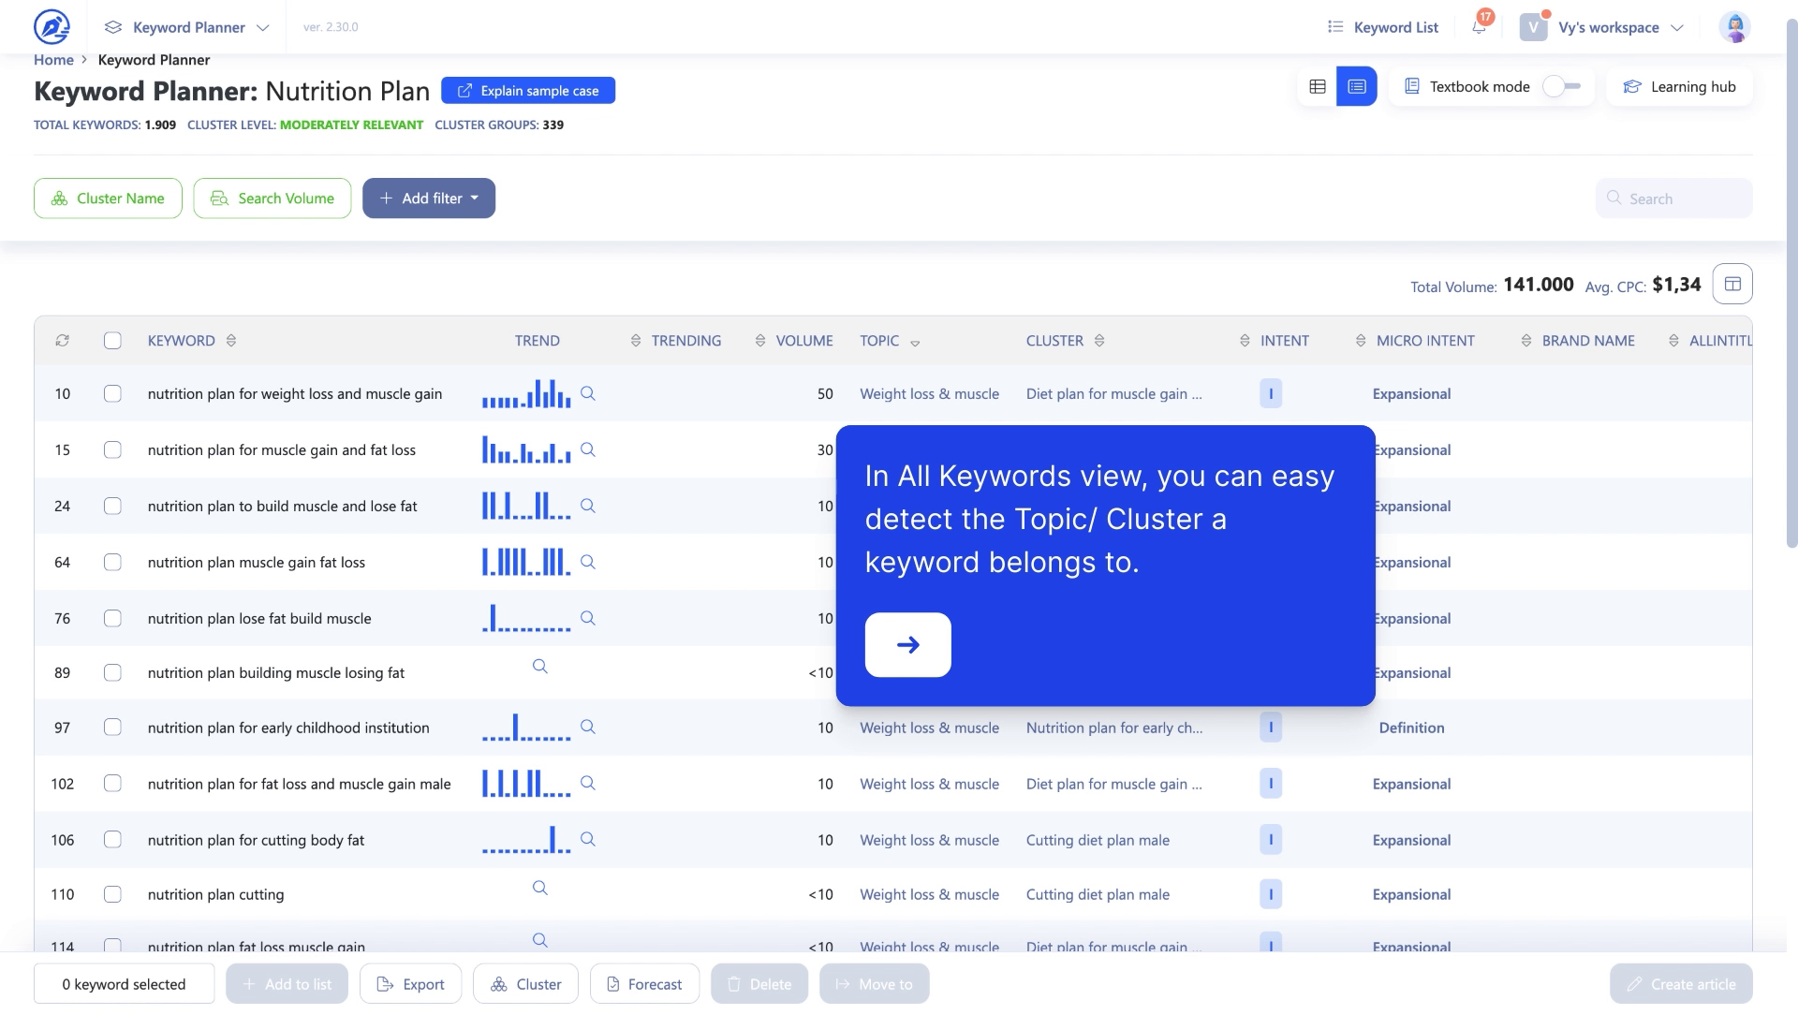Open the trend magnifier for nutrition plan cutting
The image size is (1798, 1015).
(x=539, y=888)
